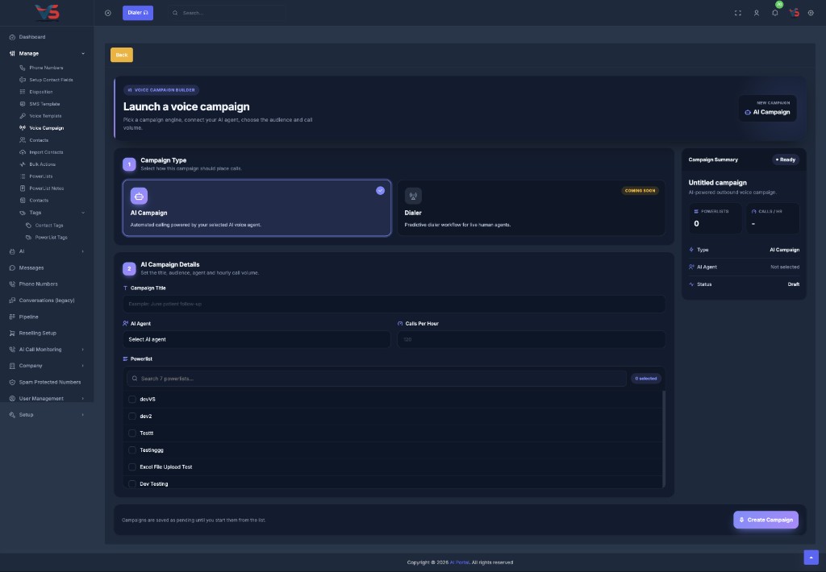Expand the AI sidebar section
This screenshot has height=572, width=826.
coord(47,251)
